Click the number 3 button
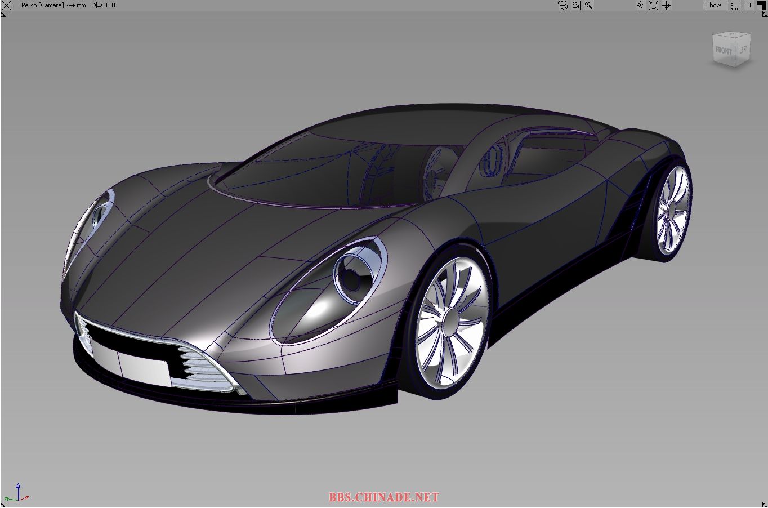 point(748,5)
